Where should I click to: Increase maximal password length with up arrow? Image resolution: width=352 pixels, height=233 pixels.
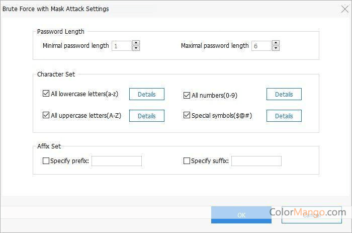(x=276, y=43)
